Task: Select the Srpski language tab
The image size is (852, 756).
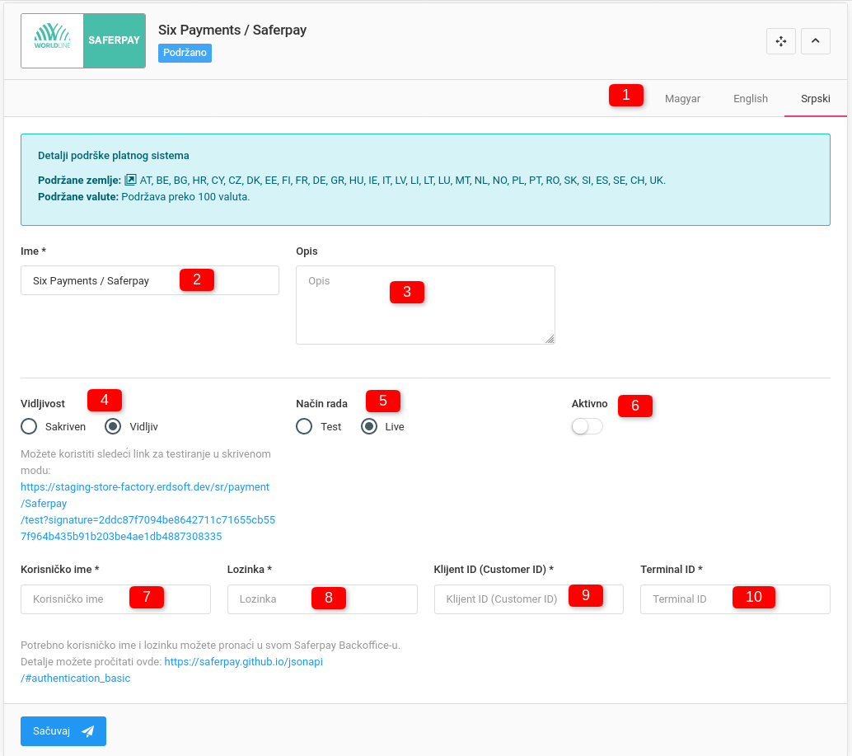Action: [x=815, y=99]
